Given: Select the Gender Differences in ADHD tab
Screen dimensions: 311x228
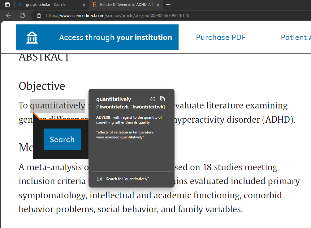Looking at the screenshot, I should (126, 5).
